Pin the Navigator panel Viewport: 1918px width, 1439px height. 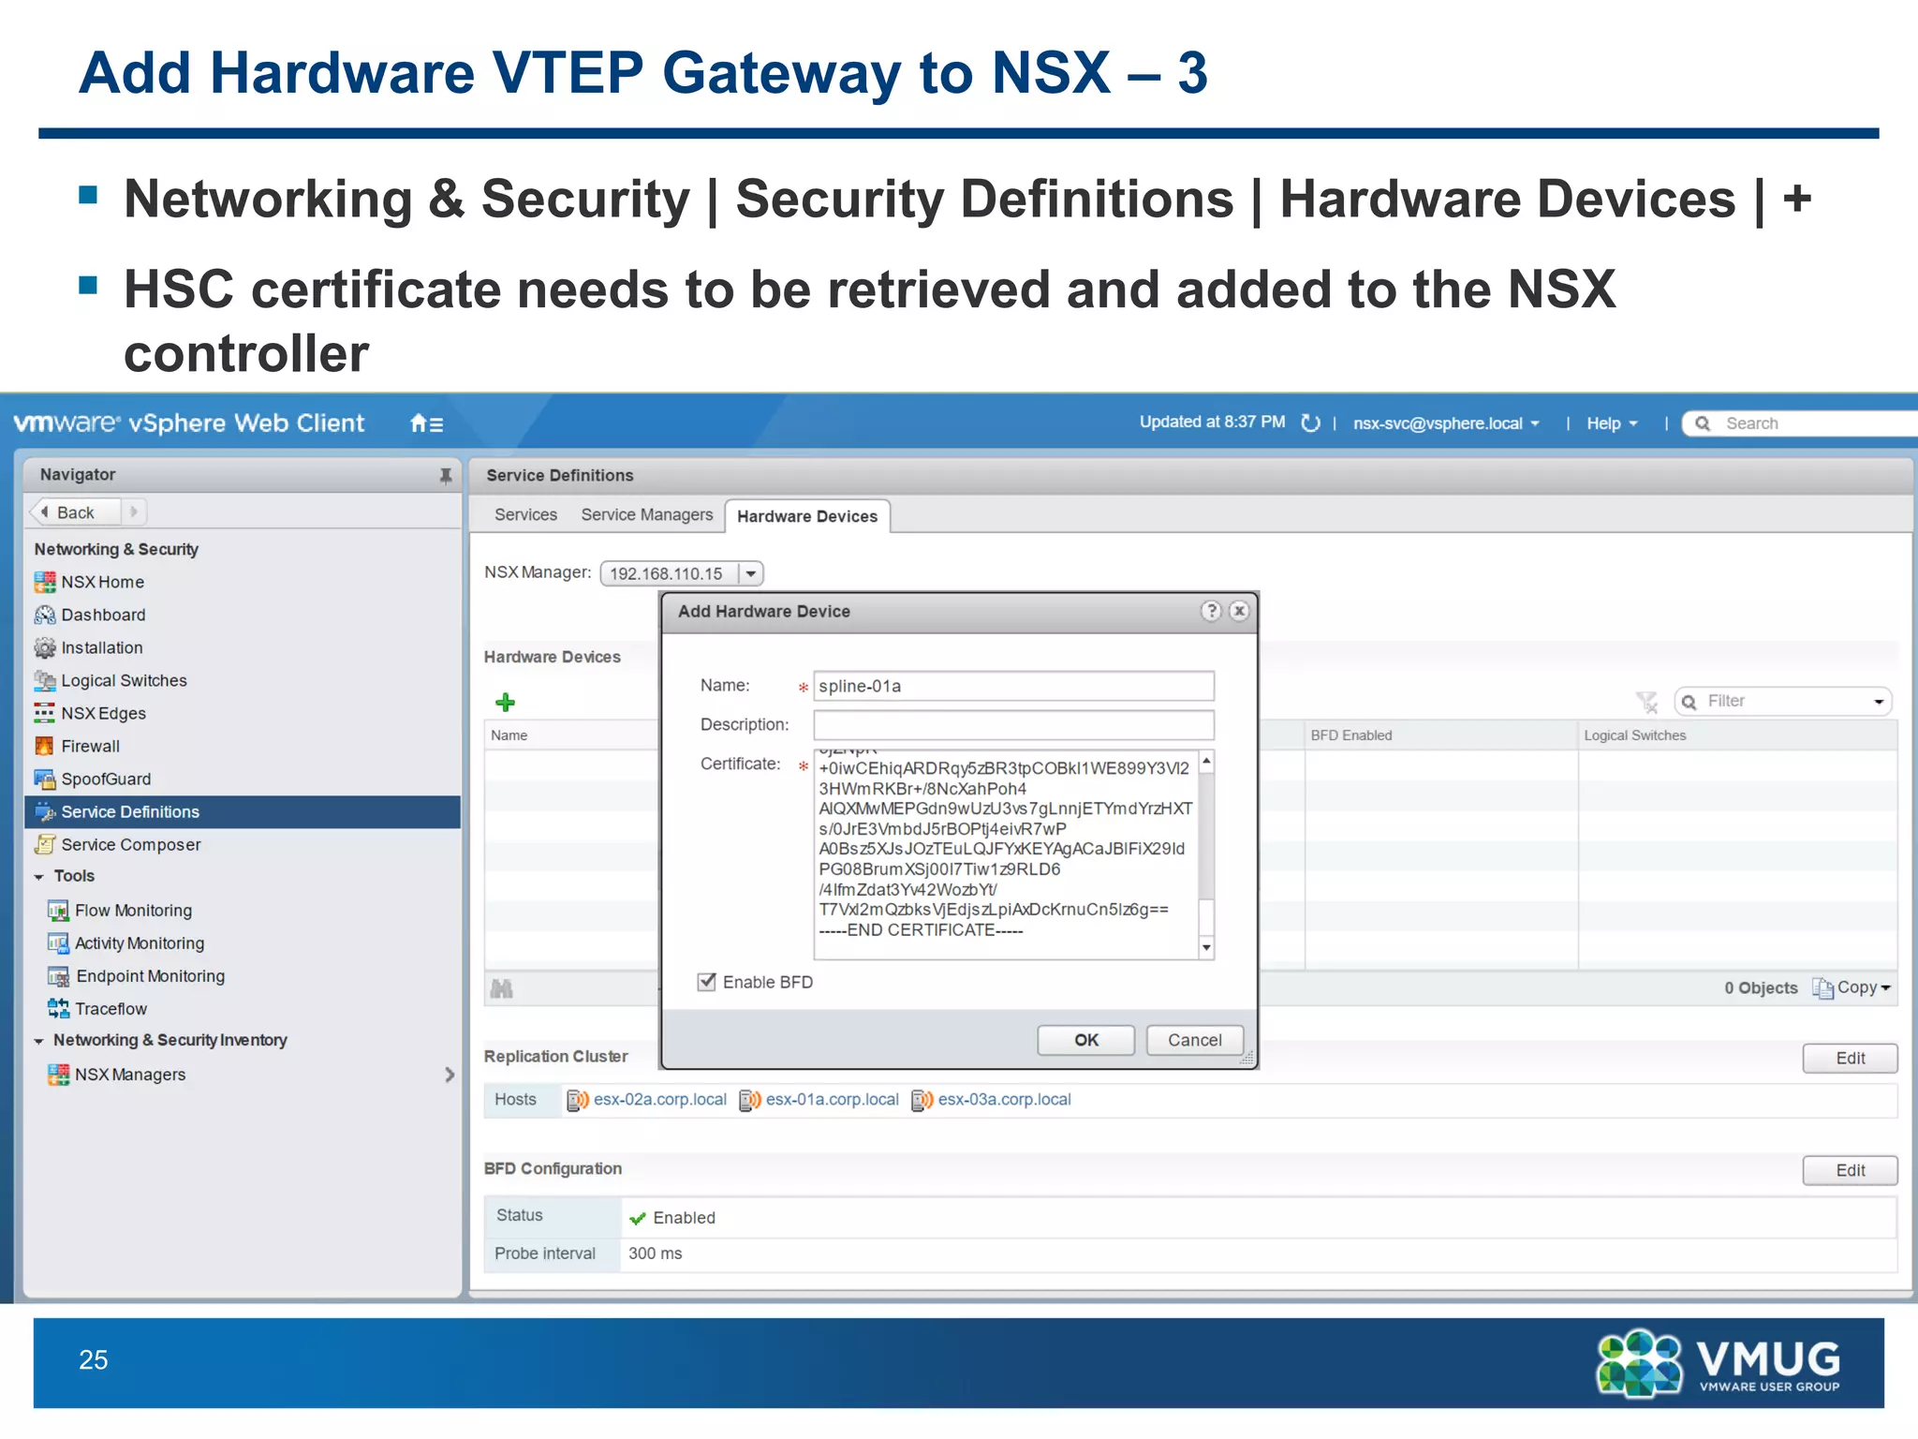point(446,475)
